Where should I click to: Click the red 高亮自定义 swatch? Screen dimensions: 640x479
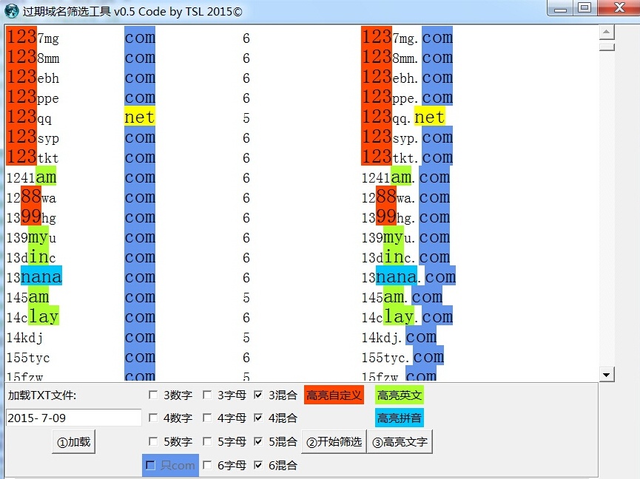334,395
